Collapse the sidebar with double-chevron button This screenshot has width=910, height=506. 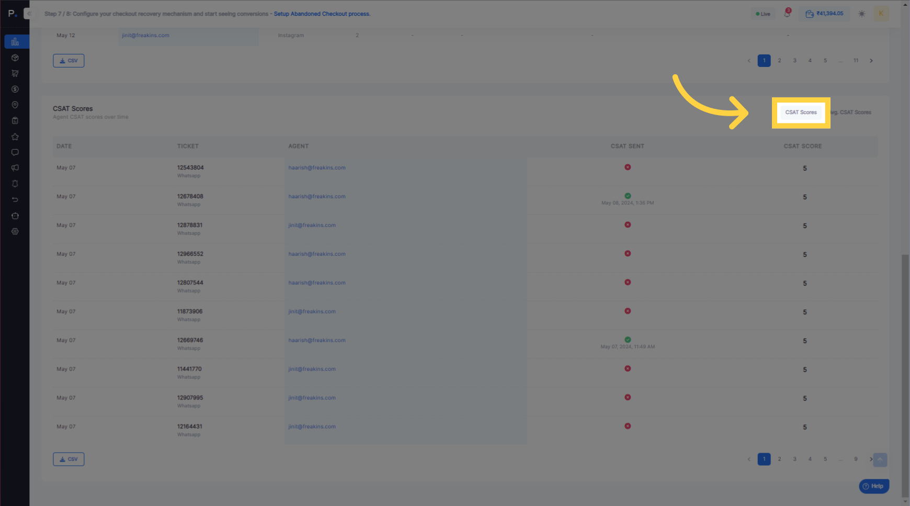[28, 14]
